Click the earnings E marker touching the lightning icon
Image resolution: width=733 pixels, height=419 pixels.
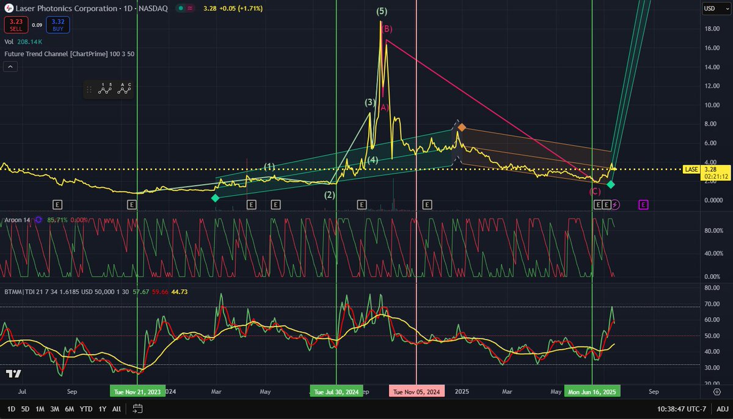(607, 204)
